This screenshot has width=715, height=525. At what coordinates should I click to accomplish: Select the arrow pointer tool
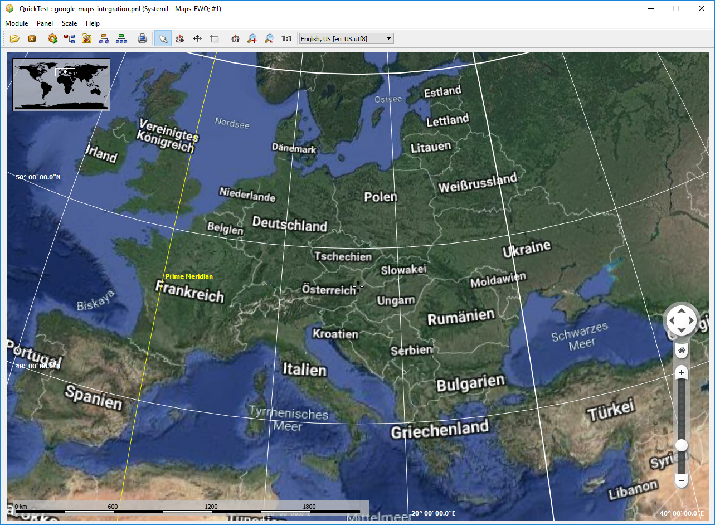163,38
